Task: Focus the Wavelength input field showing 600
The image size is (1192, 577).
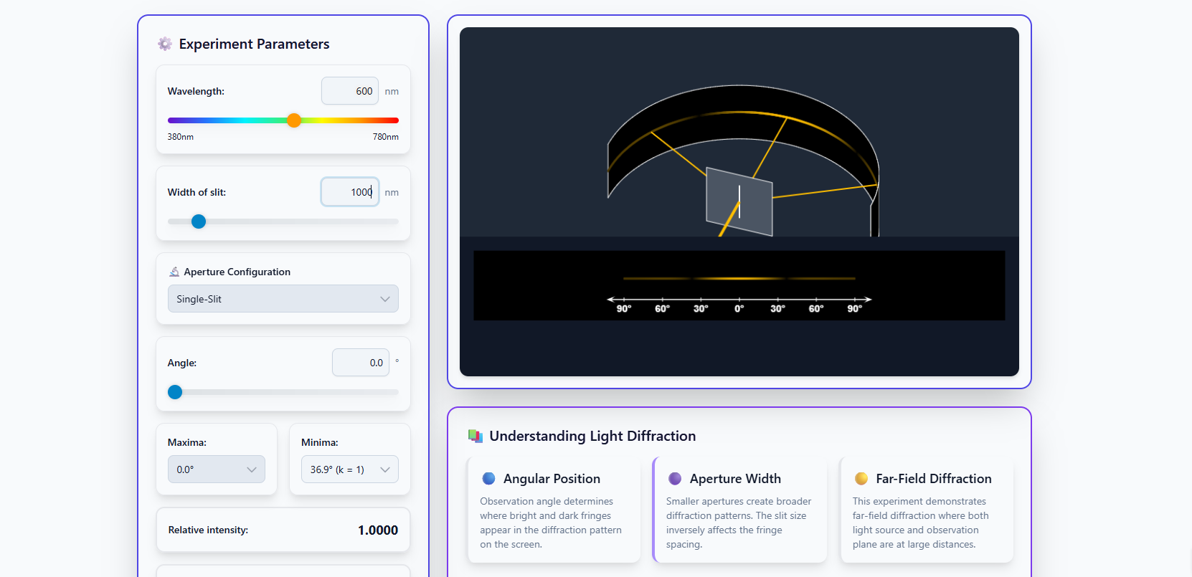Action: 350,91
